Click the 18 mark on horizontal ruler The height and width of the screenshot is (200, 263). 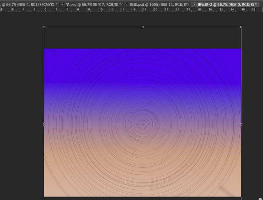144,10
